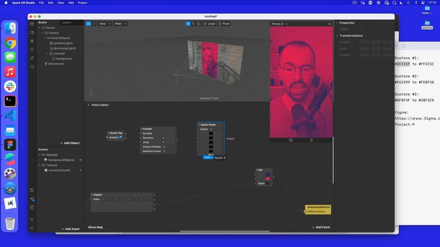Viewport: 440px width, 247px height.
Task: Click Add Patch button
Action: point(321,227)
